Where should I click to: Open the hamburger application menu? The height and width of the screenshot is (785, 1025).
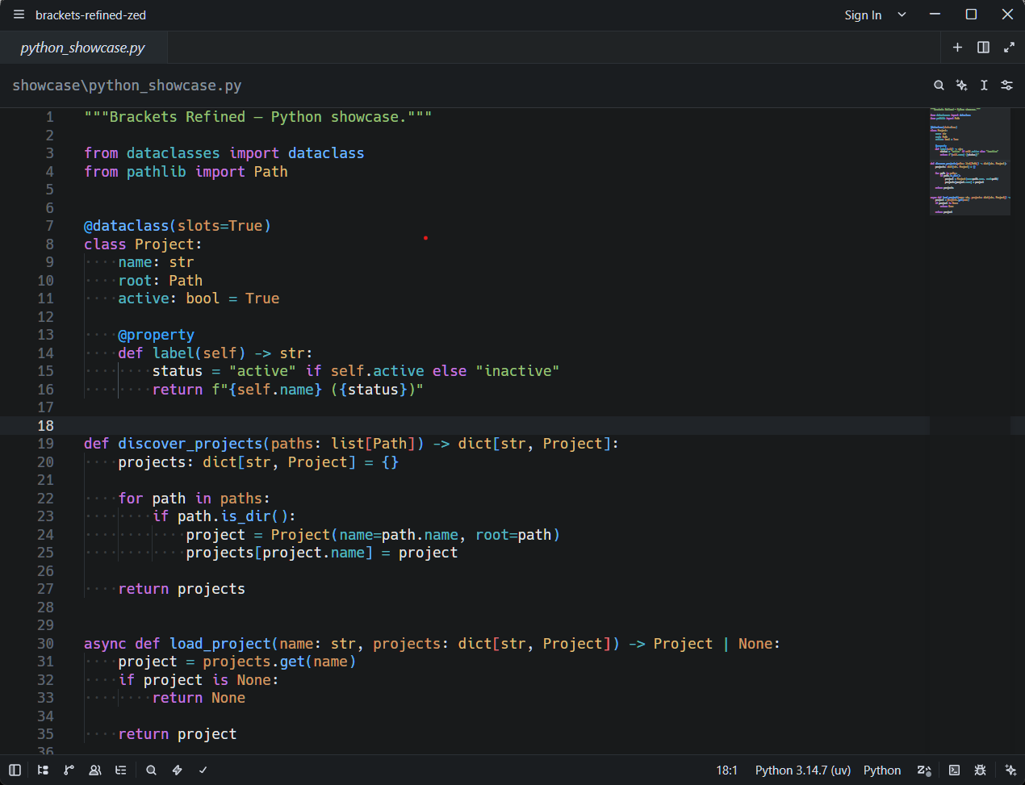coord(19,15)
